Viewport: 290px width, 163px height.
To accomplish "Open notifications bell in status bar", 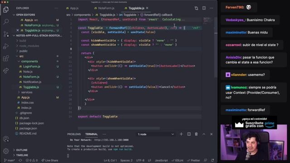I will click(213, 160).
